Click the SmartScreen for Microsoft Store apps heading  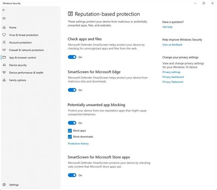point(99,157)
